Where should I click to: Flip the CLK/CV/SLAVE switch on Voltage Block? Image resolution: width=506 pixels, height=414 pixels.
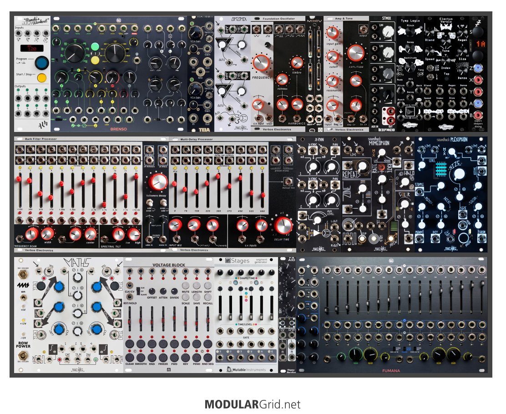(x=138, y=290)
